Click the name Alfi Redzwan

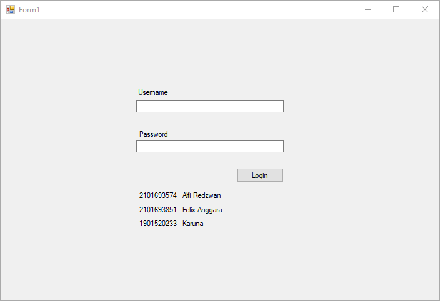202,195
